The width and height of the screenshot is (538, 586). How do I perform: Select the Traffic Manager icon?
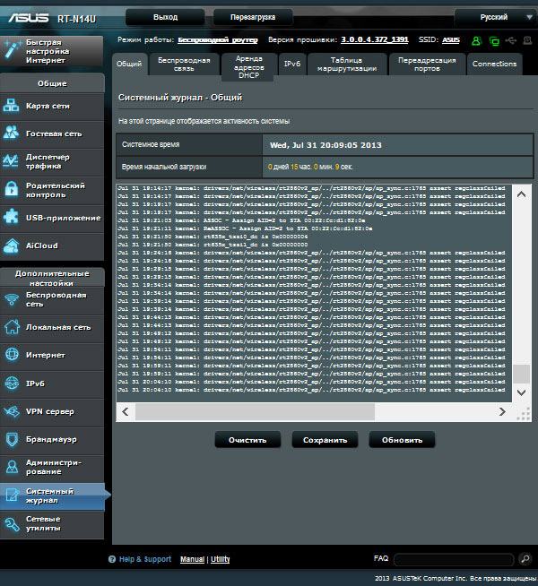click(12, 161)
